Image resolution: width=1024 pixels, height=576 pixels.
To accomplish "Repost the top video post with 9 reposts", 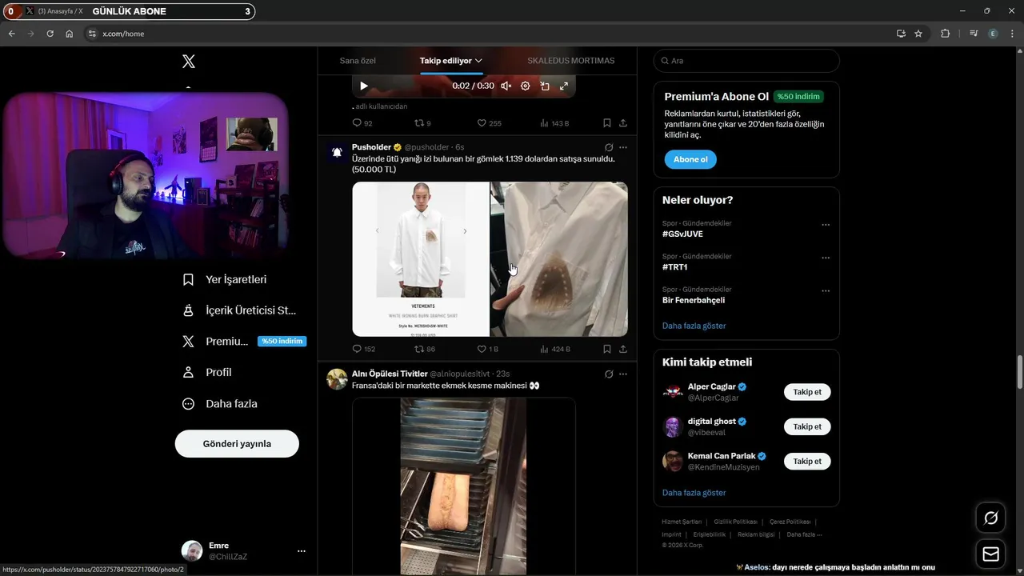I will point(422,123).
